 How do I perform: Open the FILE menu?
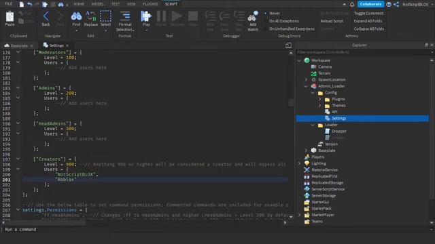[x=9, y=4]
